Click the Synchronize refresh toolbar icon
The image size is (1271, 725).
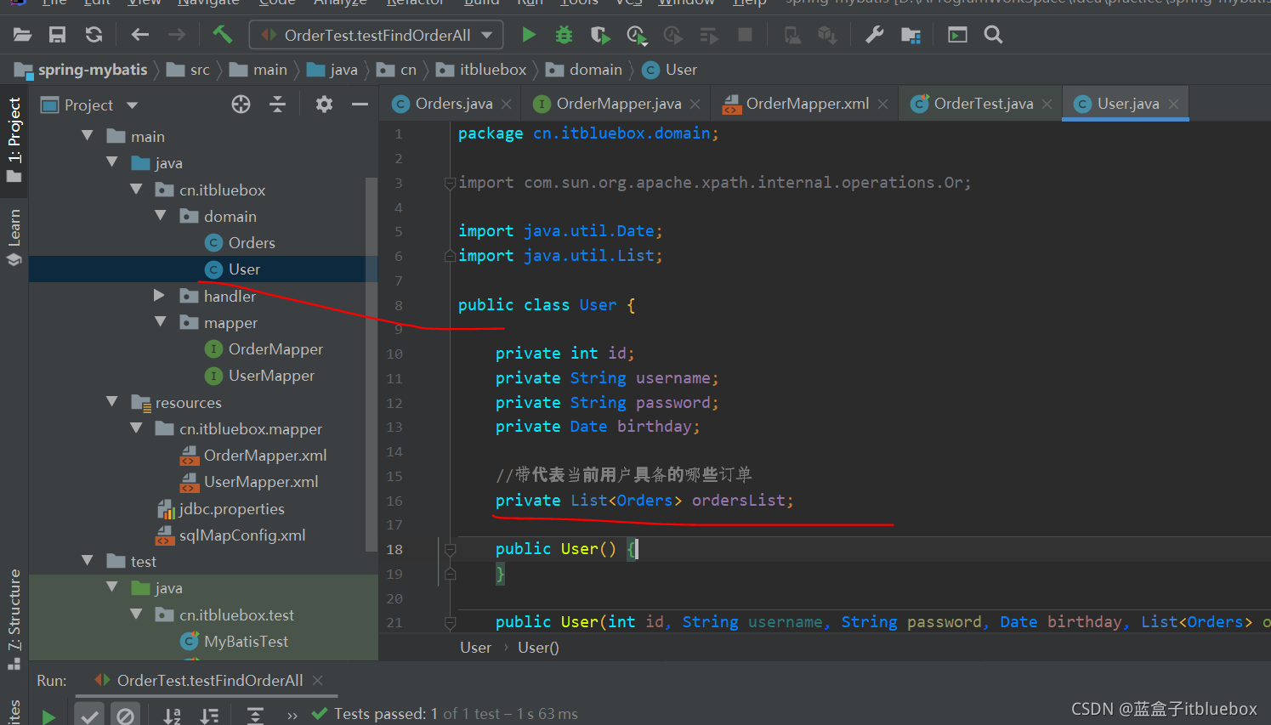[x=94, y=35]
